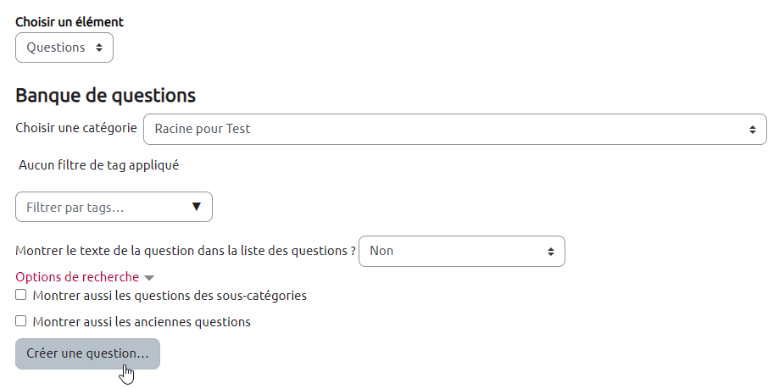The width and height of the screenshot is (779, 389).
Task: Click the up-down arrows on the Questions select
Action: 99,47
